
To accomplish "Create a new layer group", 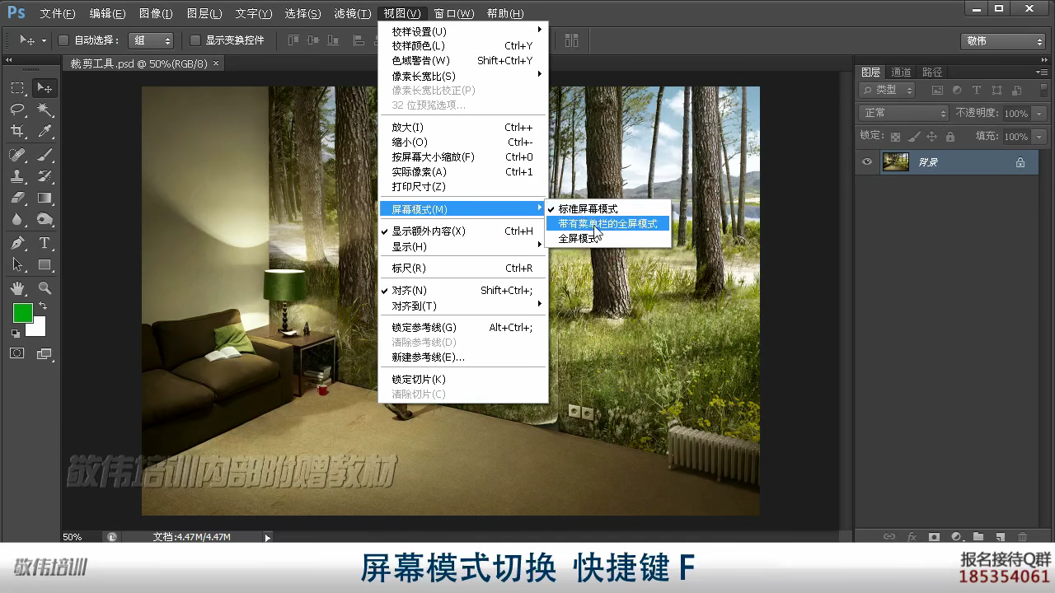I will [x=978, y=537].
